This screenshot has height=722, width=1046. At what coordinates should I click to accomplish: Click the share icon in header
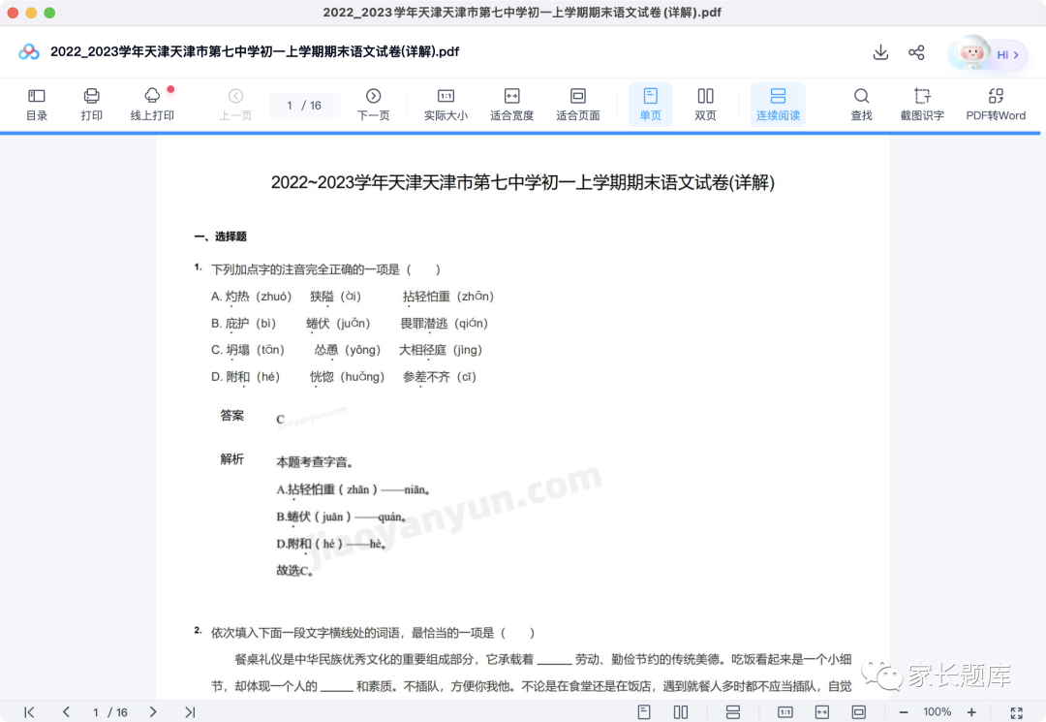[x=916, y=52]
